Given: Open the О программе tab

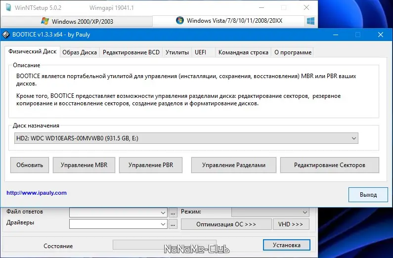Looking at the screenshot, I should 293,52.
